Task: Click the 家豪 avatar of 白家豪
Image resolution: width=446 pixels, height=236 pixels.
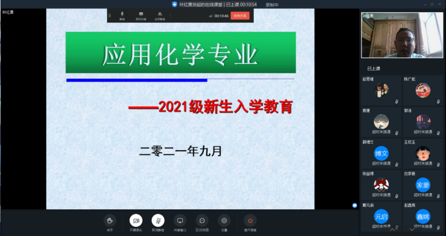Action: point(423,185)
